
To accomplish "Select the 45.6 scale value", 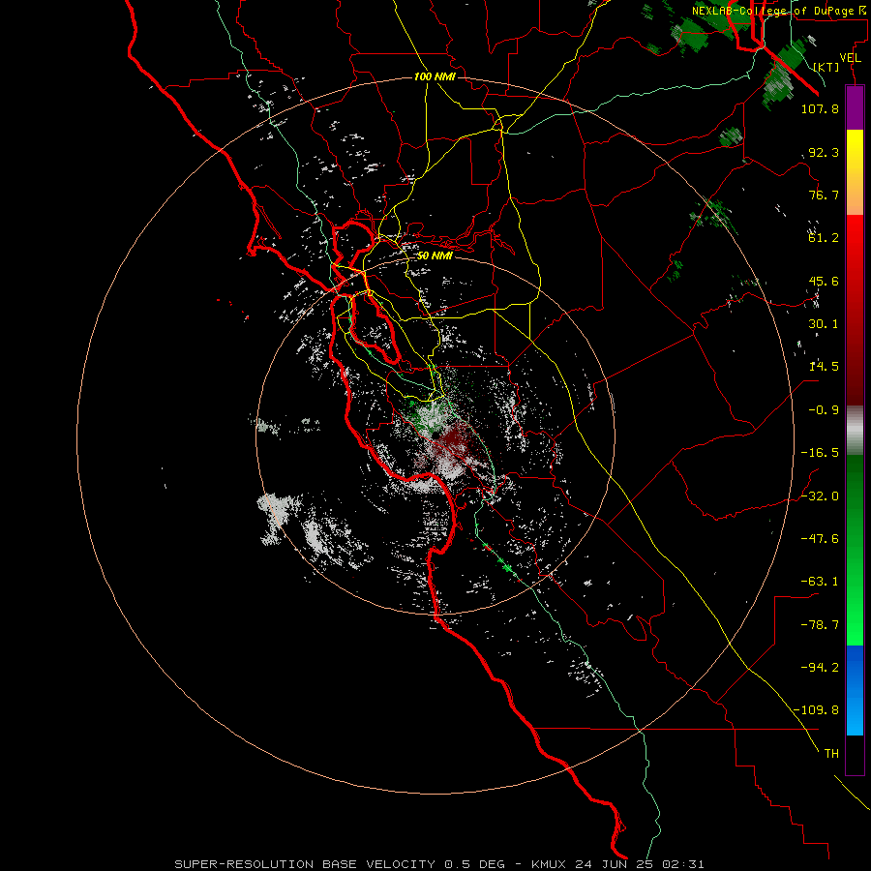I will pos(824,281).
